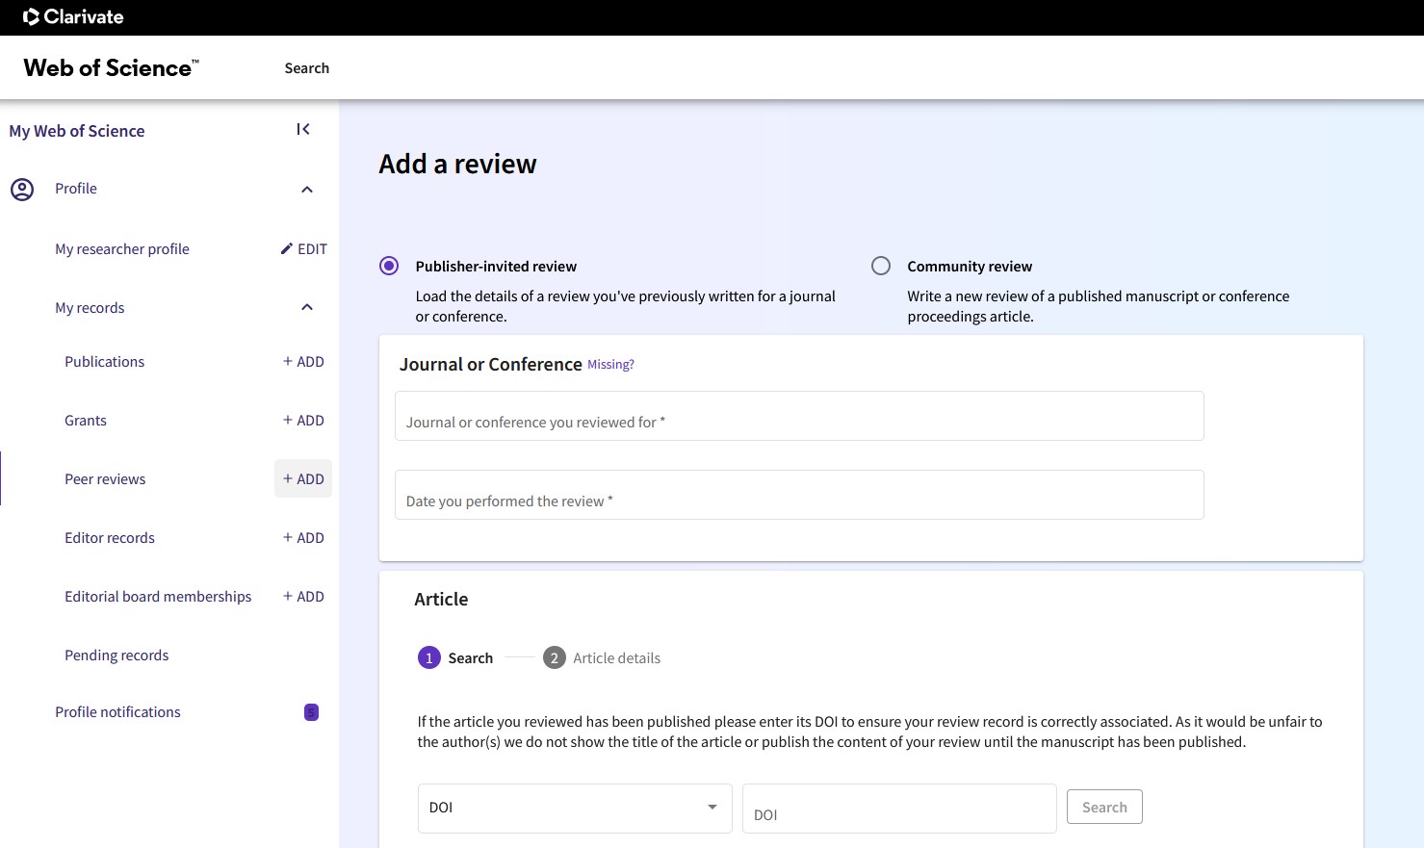Viewport: 1424px width, 848px height.
Task: Collapse the My records section chevron
Action: tap(307, 308)
